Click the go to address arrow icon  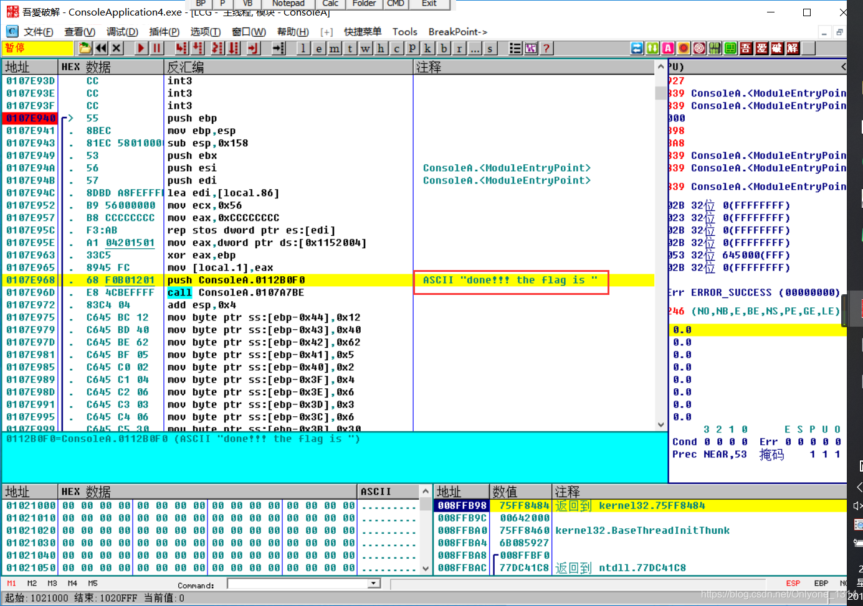278,48
